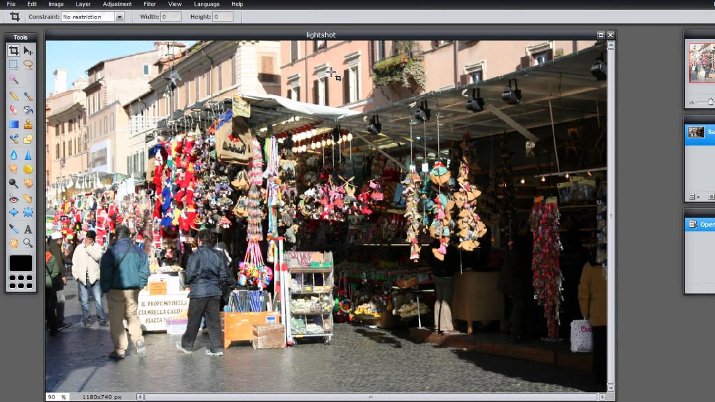
Task: Open the Help menu
Action: (237, 4)
